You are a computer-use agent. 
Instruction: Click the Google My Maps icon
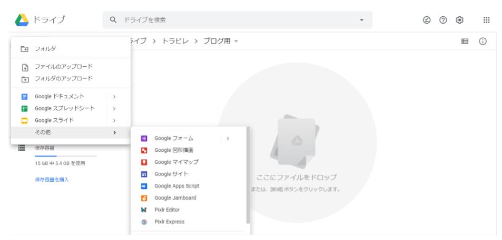[144, 162]
